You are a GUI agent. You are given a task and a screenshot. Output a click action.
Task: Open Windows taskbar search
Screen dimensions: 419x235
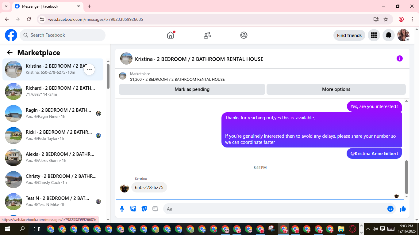22,229
